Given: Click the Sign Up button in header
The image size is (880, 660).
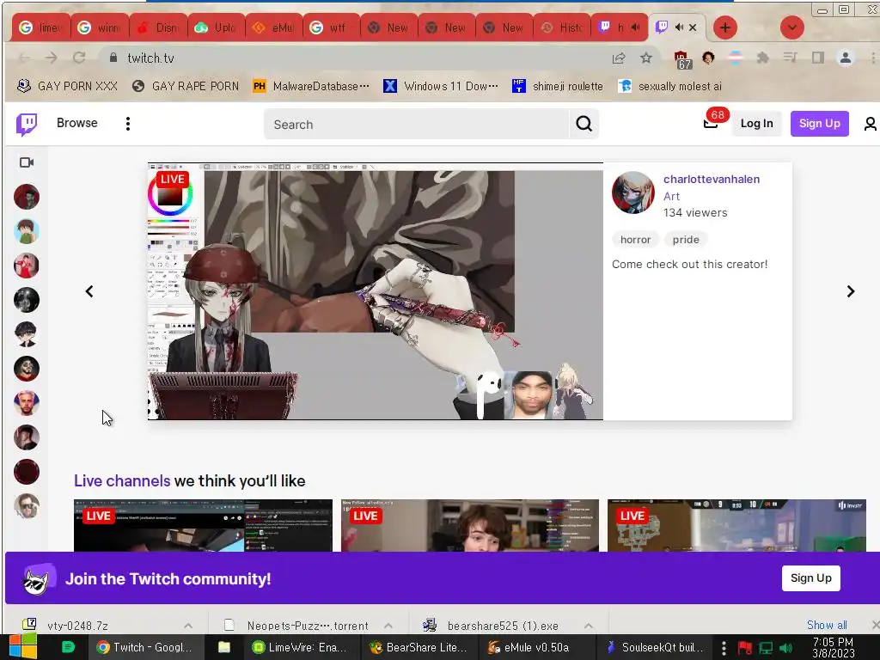Looking at the screenshot, I should [x=819, y=124].
